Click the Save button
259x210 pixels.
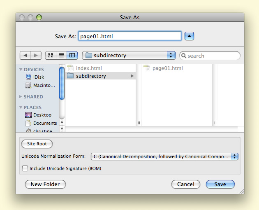220,184
